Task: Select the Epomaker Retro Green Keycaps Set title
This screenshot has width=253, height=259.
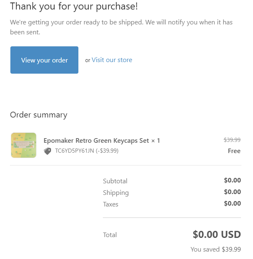Action: [x=102, y=141]
